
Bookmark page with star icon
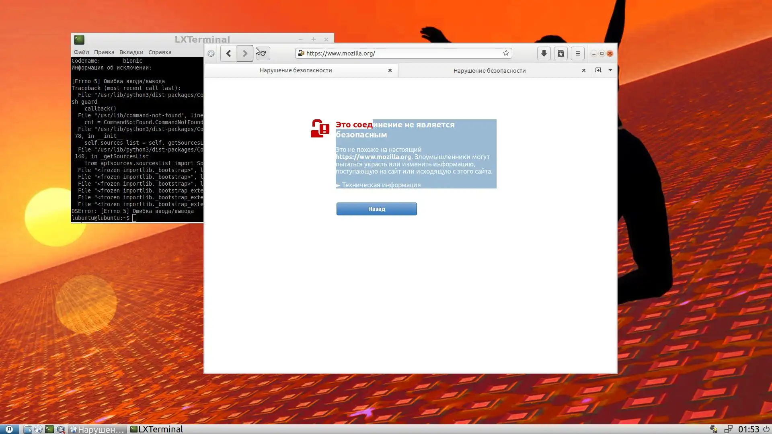click(506, 53)
